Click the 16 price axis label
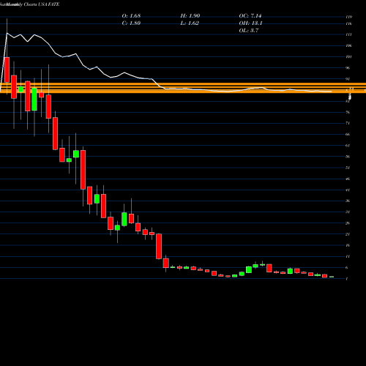This screenshot has width=366, height=366. (x=348, y=245)
